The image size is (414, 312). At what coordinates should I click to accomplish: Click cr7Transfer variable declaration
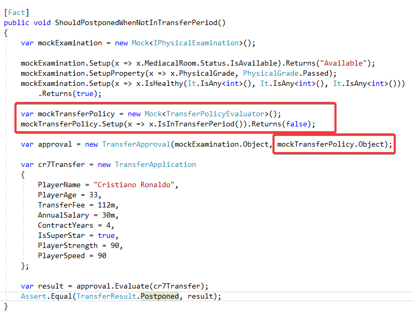pyautogui.click(x=61, y=165)
